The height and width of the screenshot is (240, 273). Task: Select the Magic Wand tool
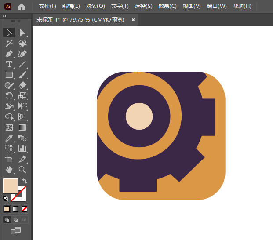pyautogui.click(x=9, y=43)
